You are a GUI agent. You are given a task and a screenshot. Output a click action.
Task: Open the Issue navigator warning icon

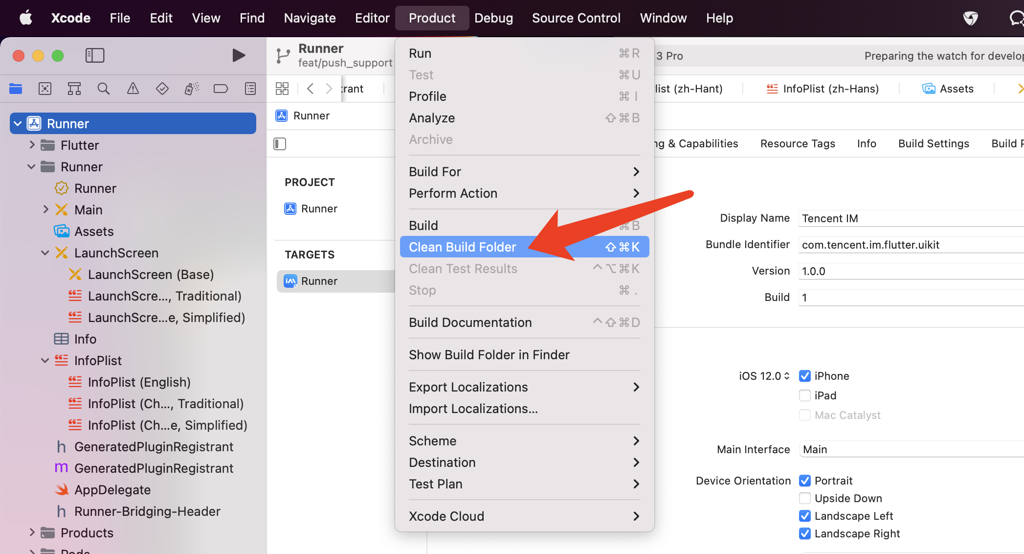133,89
